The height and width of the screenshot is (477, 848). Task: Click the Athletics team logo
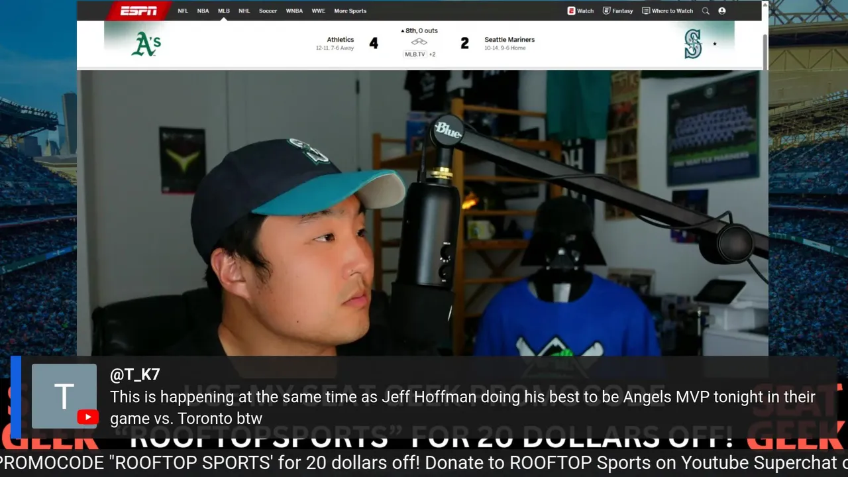point(146,44)
